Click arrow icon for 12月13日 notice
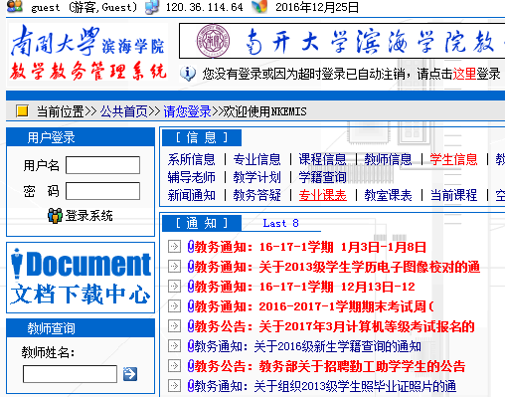The height and width of the screenshot is (397, 505). click(174, 287)
